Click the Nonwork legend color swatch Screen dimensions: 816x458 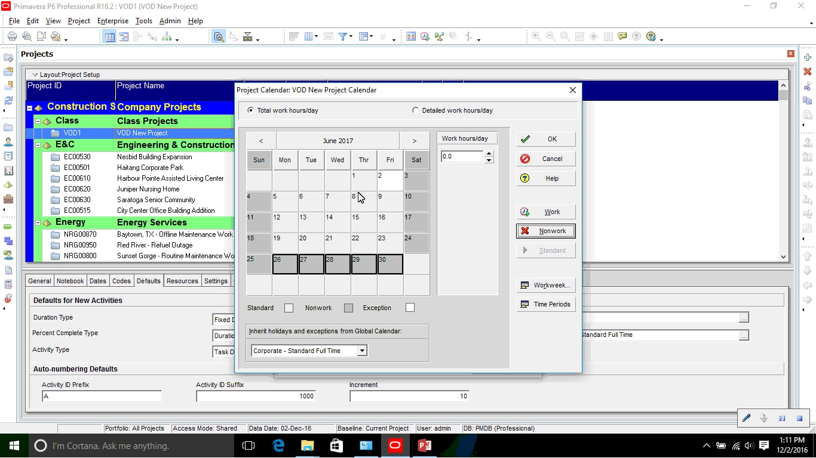349,308
